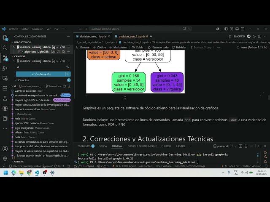Collapse machine_learning_idalina under Repositorios
Viewport: 270px width, 202px height.
(14, 47)
